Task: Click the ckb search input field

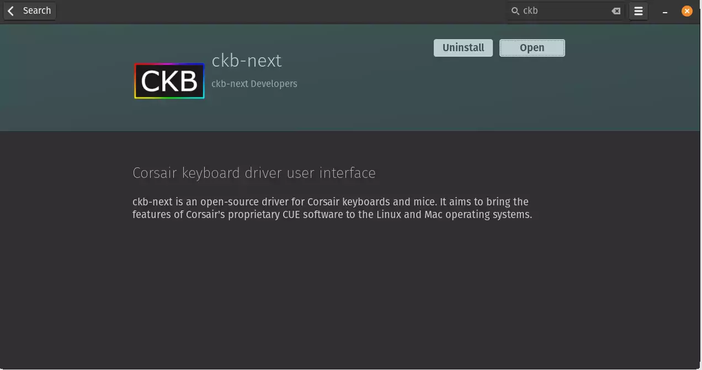Action: point(566,11)
